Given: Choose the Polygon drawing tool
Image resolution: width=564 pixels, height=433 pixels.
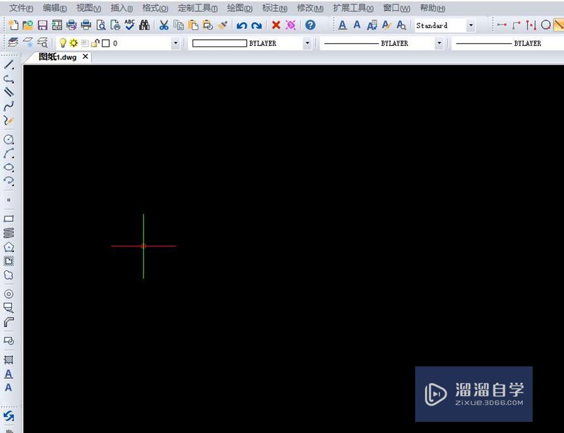Looking at the screenshot, I should click(x=8, y=247).
